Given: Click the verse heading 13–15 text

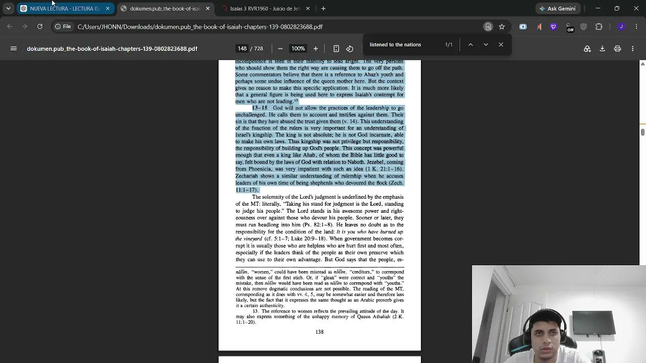Looking at the screenshot, I should pos(260,108).
